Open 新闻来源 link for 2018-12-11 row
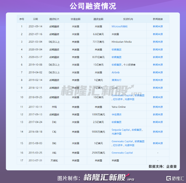The height and width of the screenshot is (183, 186). pos(158,88)
